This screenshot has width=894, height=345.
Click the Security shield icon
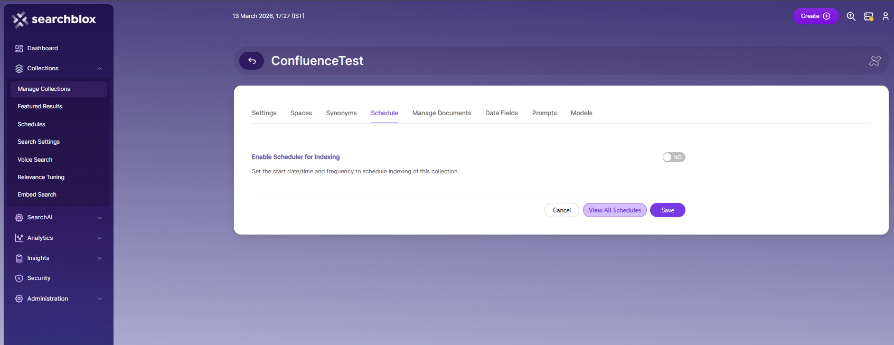pos(19,278)
